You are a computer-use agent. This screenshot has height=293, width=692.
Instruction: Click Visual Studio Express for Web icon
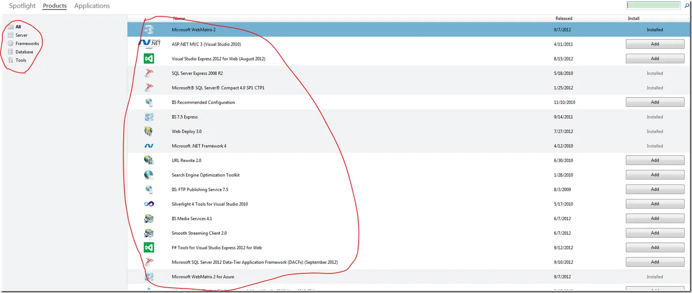click(149, 59)
